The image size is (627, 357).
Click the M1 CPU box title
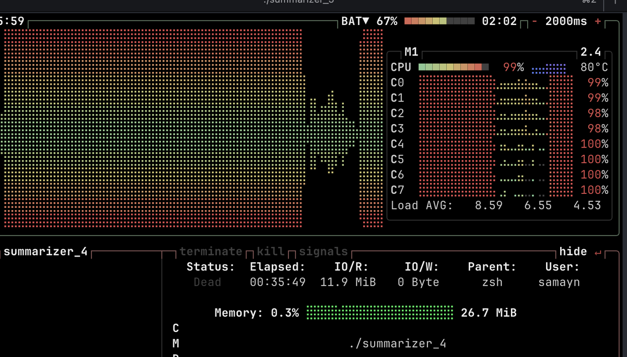[412, 52]
